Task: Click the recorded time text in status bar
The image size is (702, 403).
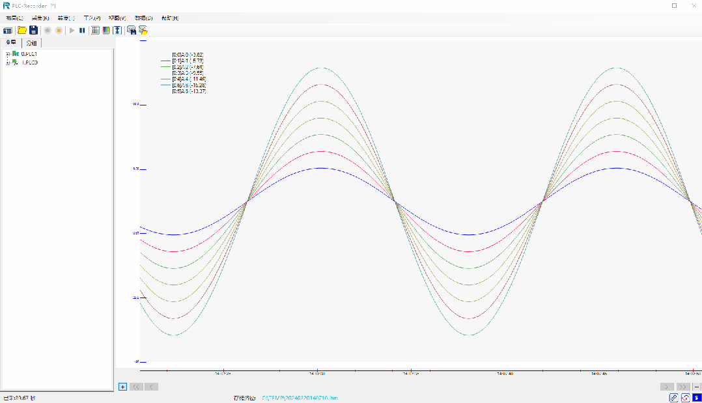Action: 20,398
